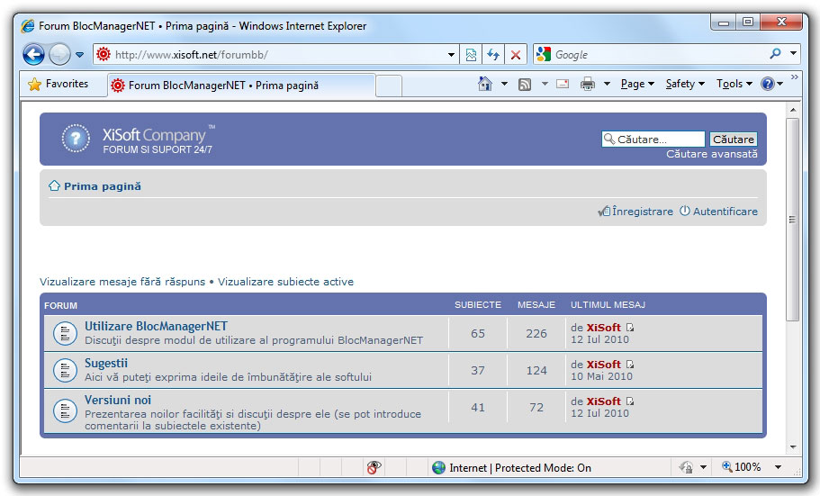Open Vizualizare subiecte active link
820x496 pixels.
(x=285, y=282)
